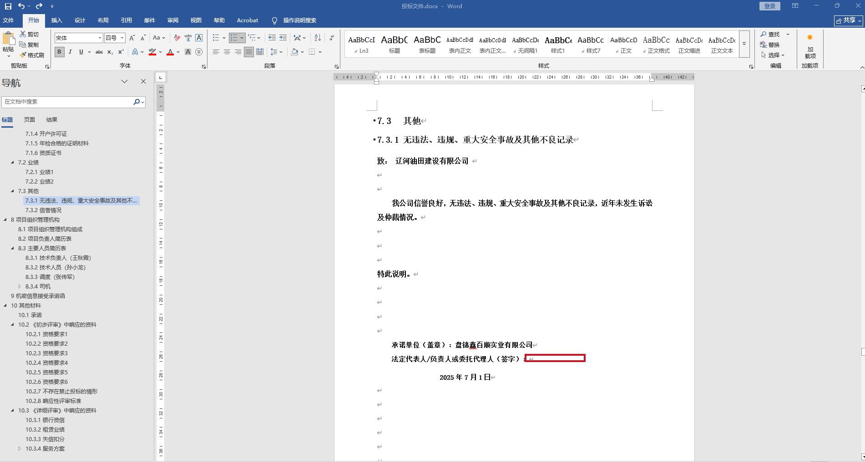The image size is (865, 462).
Task: Click the Save icon in title bar
Action: pos(8,6)
